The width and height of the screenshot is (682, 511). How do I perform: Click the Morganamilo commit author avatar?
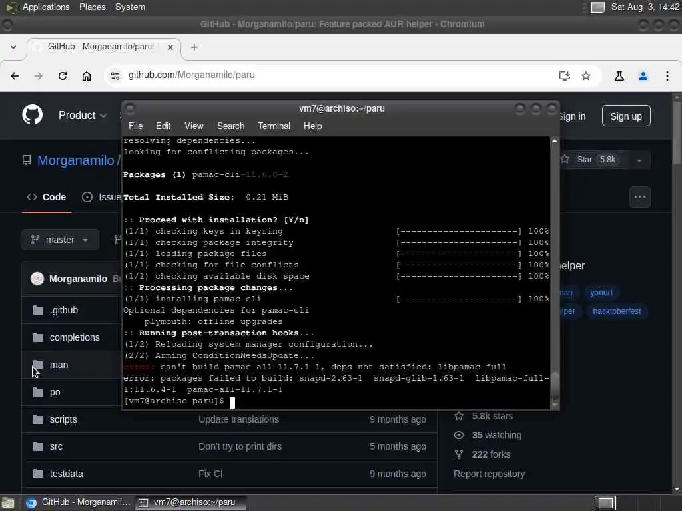[x=37, y=279]
